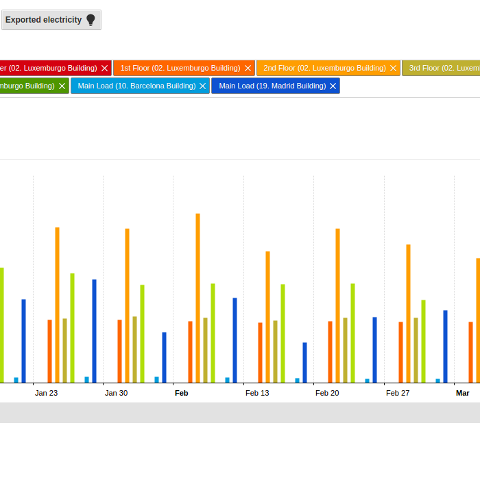Click the olive 3rd Floor bar after Jan 30
The width and height of the screenshot is (480, 480).
point(134,350)
